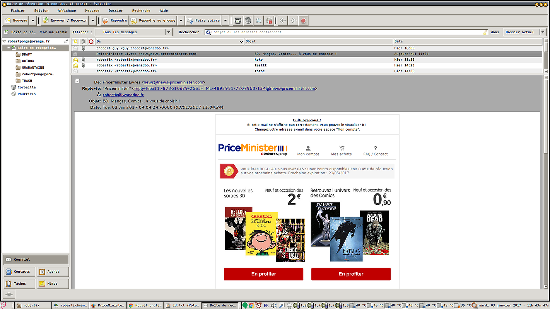Image resolution: width=550 pixels, height=309 pixels.
Task: Open the Tous les messages filter dropdown
Action: click(x=133, y=32)
